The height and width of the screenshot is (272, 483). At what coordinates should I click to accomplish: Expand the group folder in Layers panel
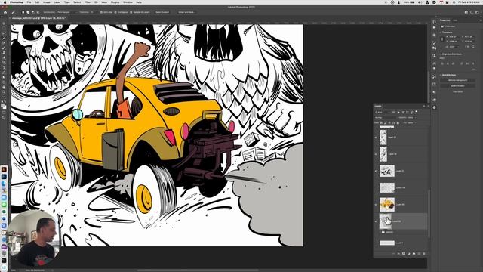tap(380, 232)
